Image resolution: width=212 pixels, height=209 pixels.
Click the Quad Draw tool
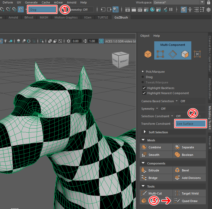[x=189, y=201]
